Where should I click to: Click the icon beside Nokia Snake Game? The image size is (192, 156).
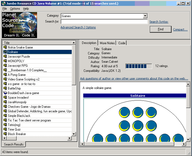(x=5, y=47)
